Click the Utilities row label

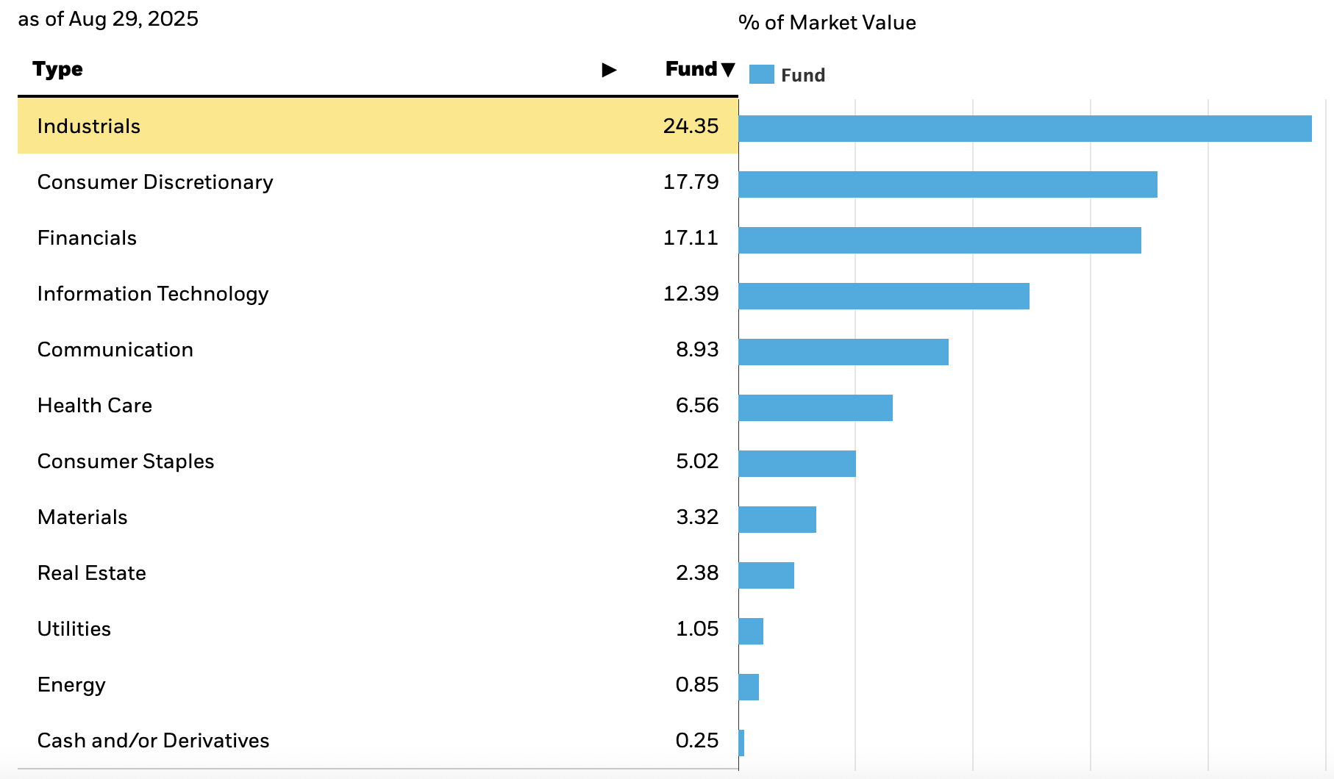tap(74, 629)
